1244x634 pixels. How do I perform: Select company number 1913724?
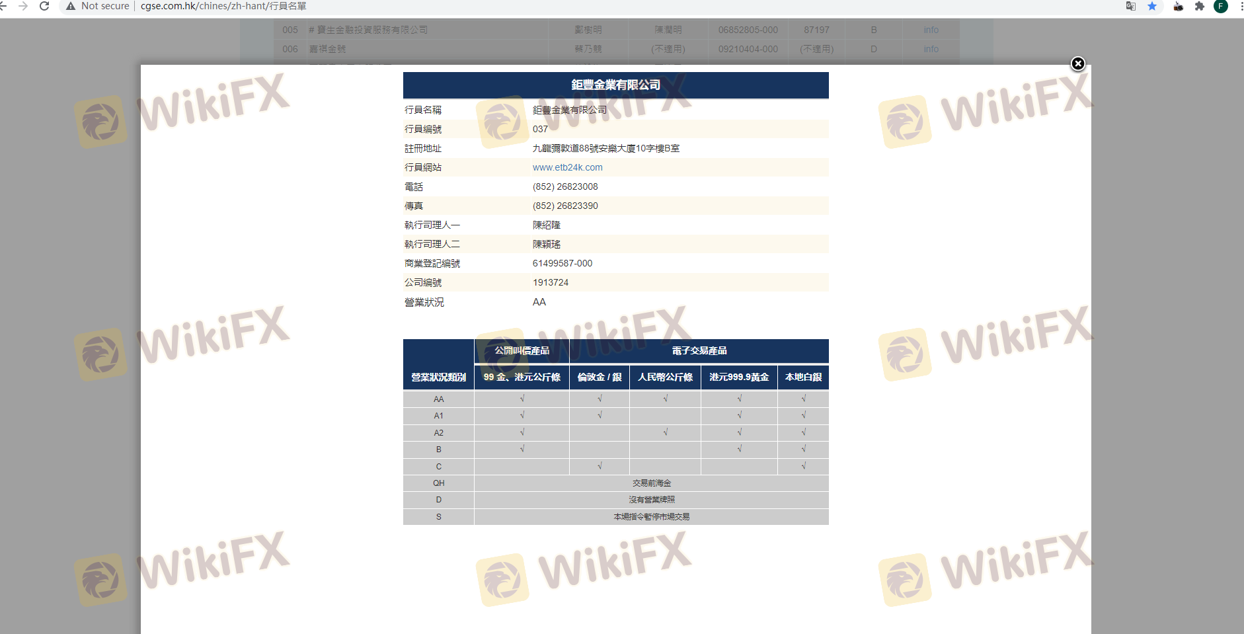[551, 282]
